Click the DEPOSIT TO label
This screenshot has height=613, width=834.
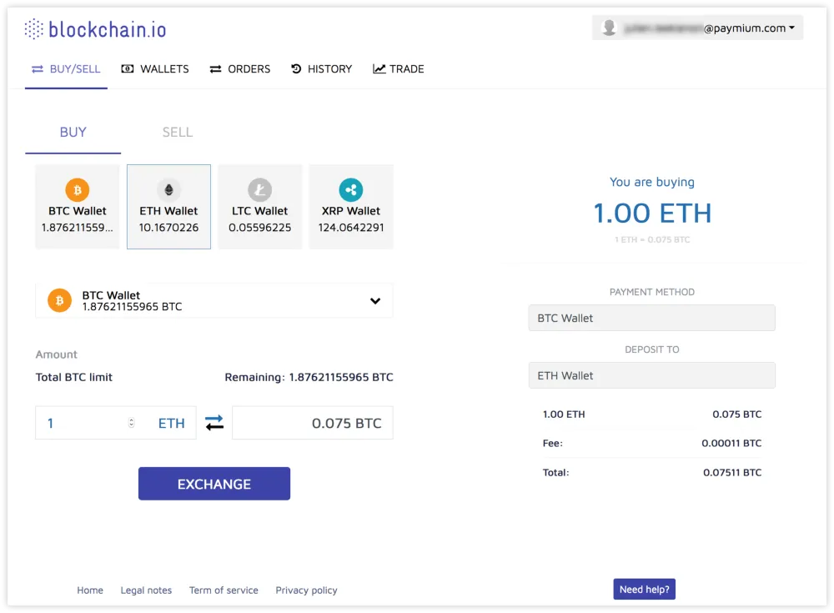652,349
